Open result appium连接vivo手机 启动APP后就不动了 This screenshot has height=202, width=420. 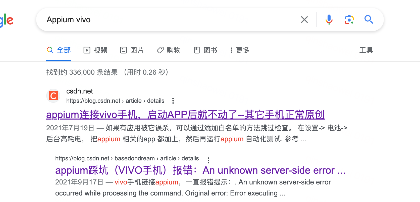click(x=185, y=115)
